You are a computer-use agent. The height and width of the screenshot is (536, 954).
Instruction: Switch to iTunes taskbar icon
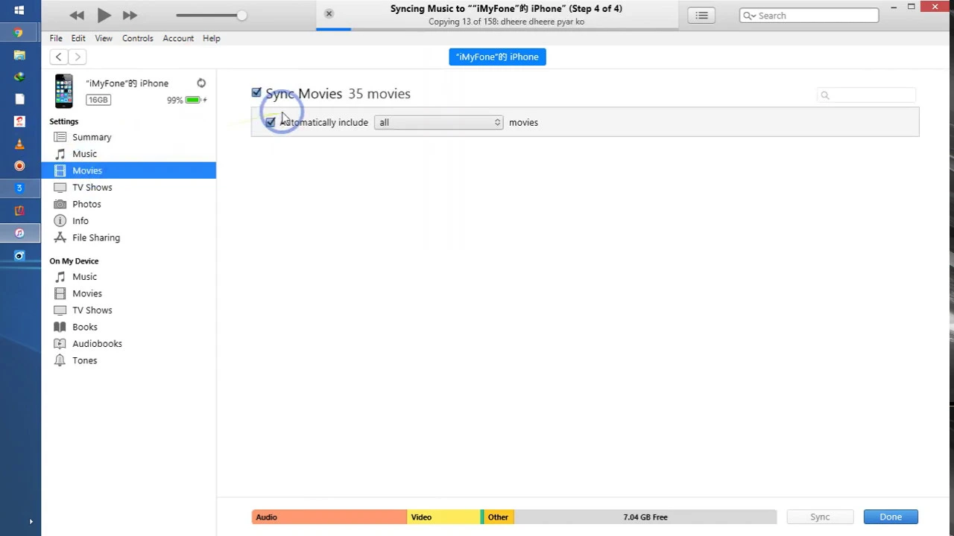point(19,233)
